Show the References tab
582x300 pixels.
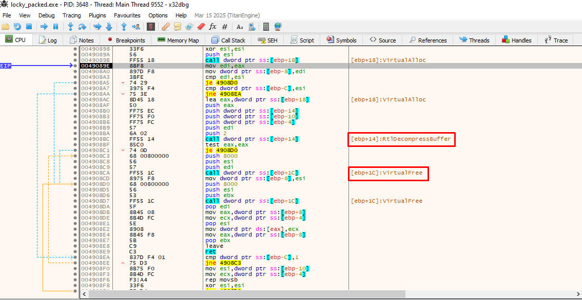coord(428,40)
